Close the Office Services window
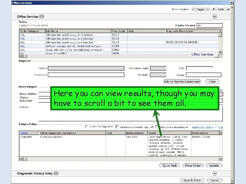Image resolution: width=246 pixels, height=184 pixels. pyautogui.click(x=232, y=3)
